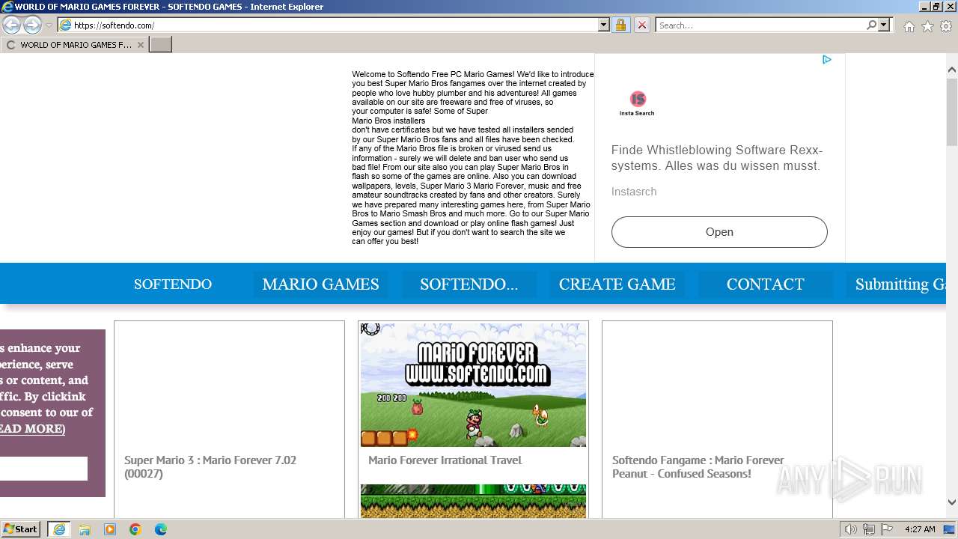Click the volume speaker tray icon
The width and height of the screenshot is (958, 539).
point(851,529)
